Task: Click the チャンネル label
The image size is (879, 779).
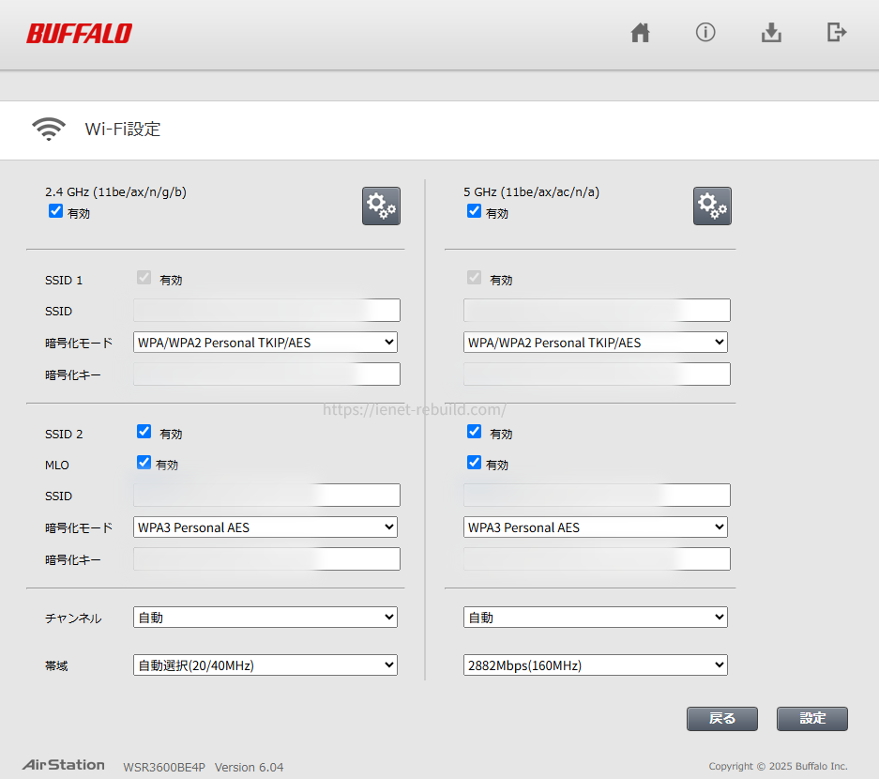Action: coord(73,619)
